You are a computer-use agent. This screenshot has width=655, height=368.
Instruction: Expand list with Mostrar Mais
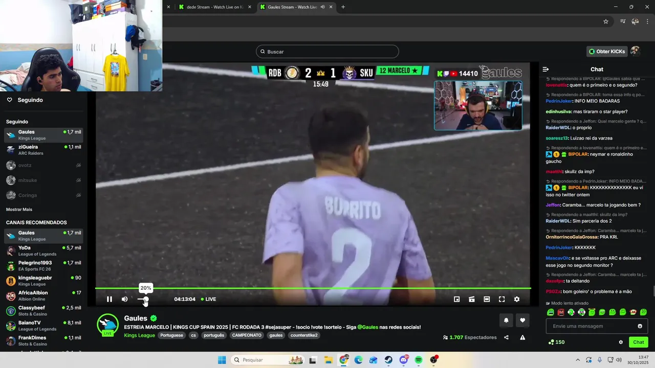click(19, 210)
